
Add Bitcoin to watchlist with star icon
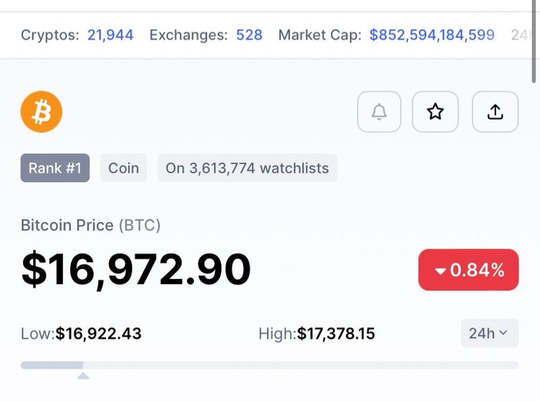435,112
